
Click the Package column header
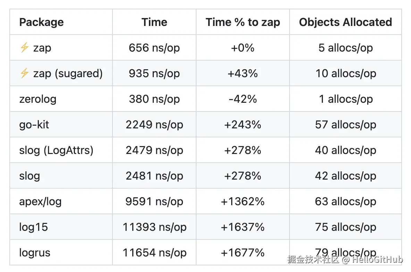point(41,22)
